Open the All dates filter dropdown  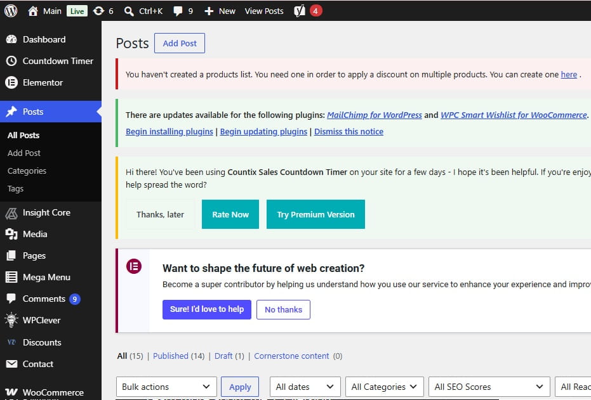pyautogui.click(x=305, y=387)
